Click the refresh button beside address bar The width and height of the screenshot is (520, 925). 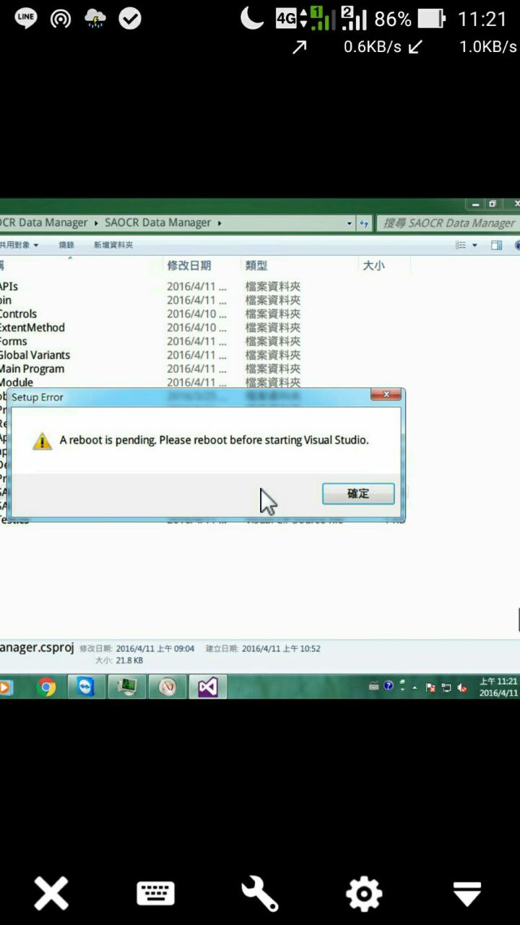click(x=364, y=223)
